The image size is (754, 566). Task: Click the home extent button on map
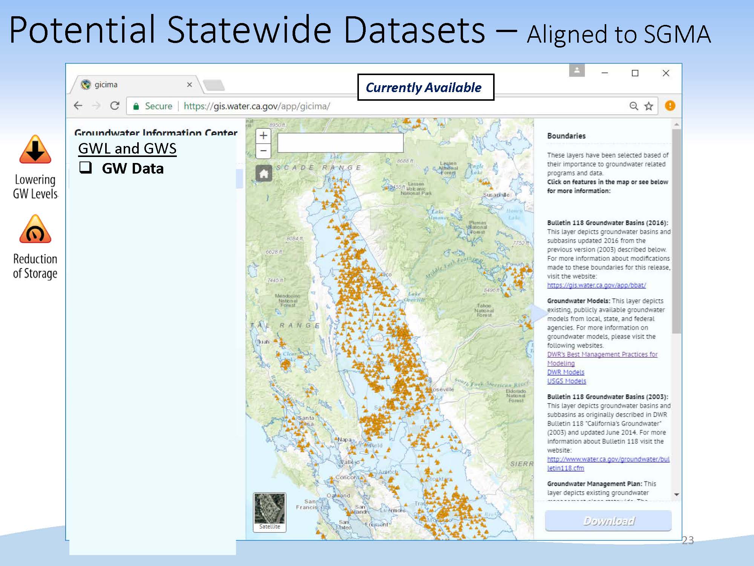click(x=264, y=174)
